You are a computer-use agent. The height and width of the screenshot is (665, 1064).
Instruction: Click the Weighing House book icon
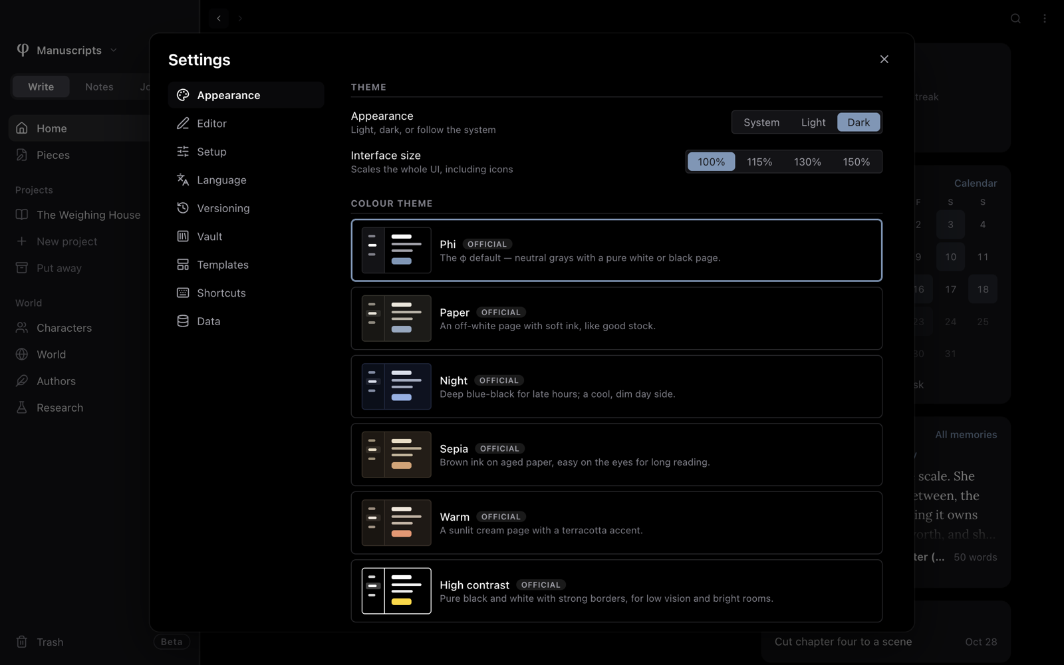pos(22,215)
